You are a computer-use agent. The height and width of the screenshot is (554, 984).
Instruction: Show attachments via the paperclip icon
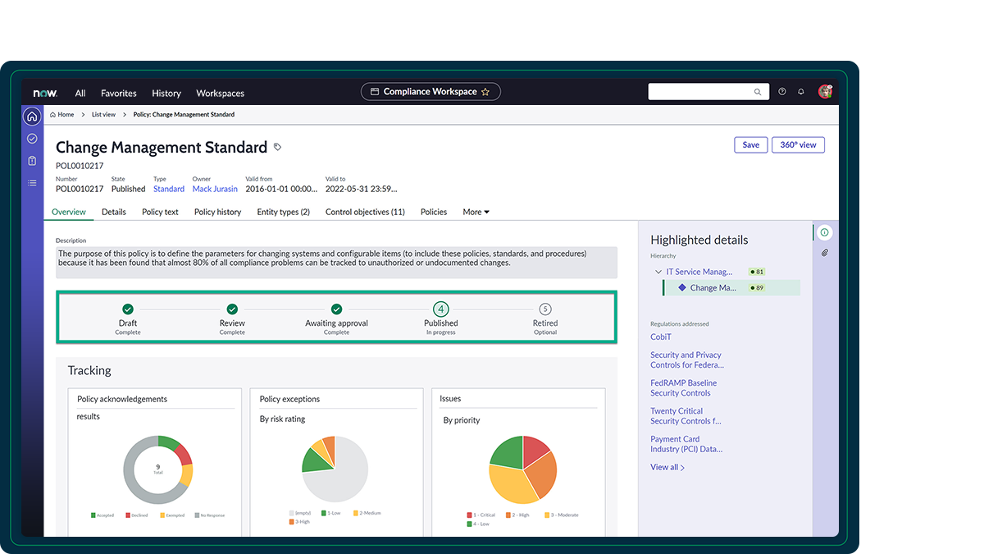click(825, 253)
